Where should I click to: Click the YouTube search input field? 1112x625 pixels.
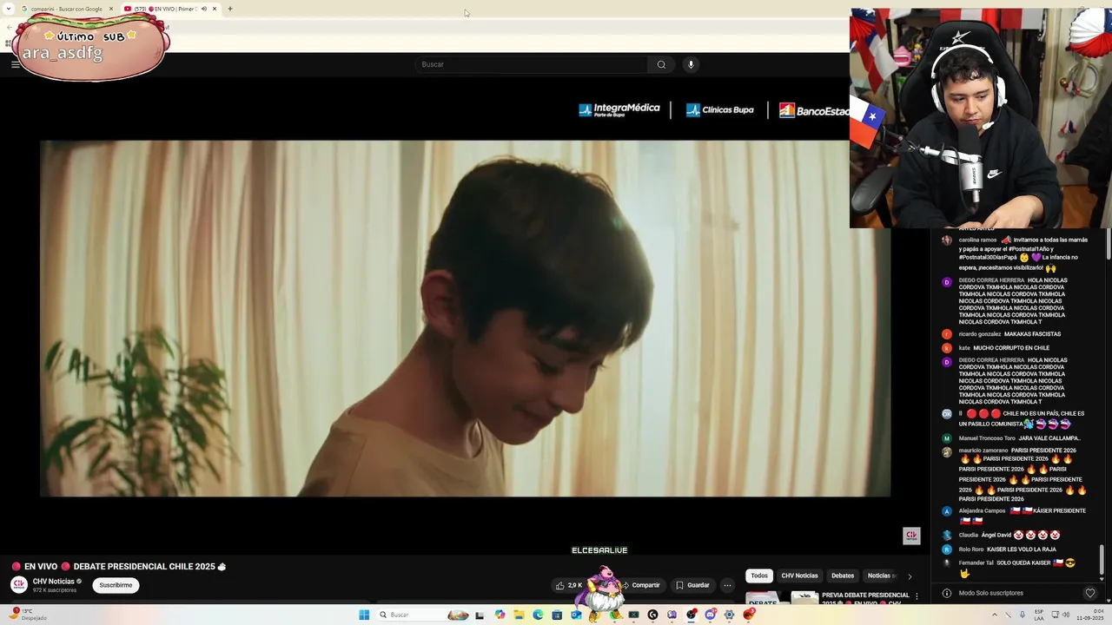532,64
